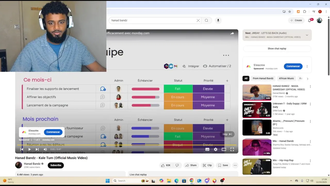The width and height of the screenshot is (330, 186).
Task: Start voice search with microphone
Action: click(218, 20)
